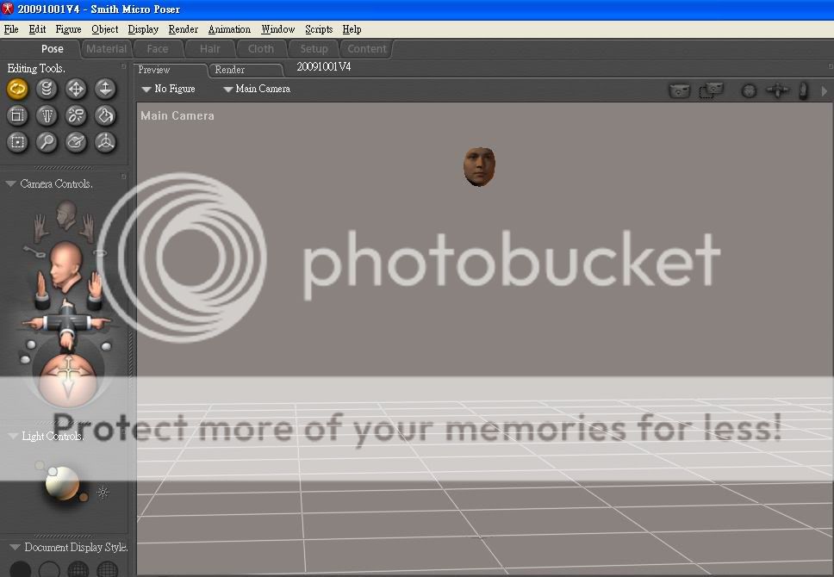
Task: Select the Magnifier zoom tool
Action: [47, 142]
